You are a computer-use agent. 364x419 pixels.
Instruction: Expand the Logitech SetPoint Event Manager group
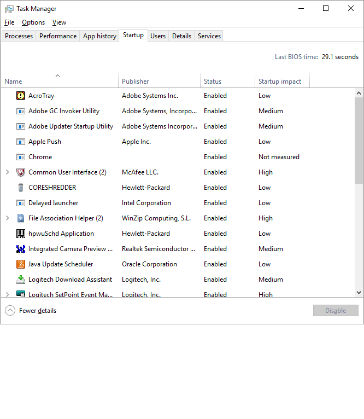8,294
